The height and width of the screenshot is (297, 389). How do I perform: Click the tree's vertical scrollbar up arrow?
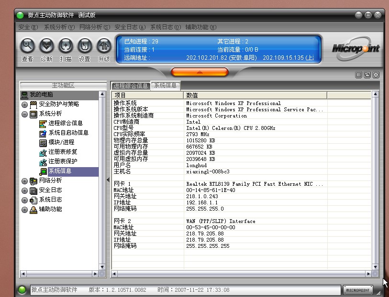pyautogui.click(x=102, y=94)
